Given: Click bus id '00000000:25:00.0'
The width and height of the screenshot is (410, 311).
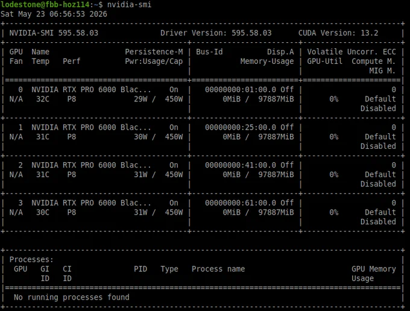Looking at the screenshot, I should [241, 127].
